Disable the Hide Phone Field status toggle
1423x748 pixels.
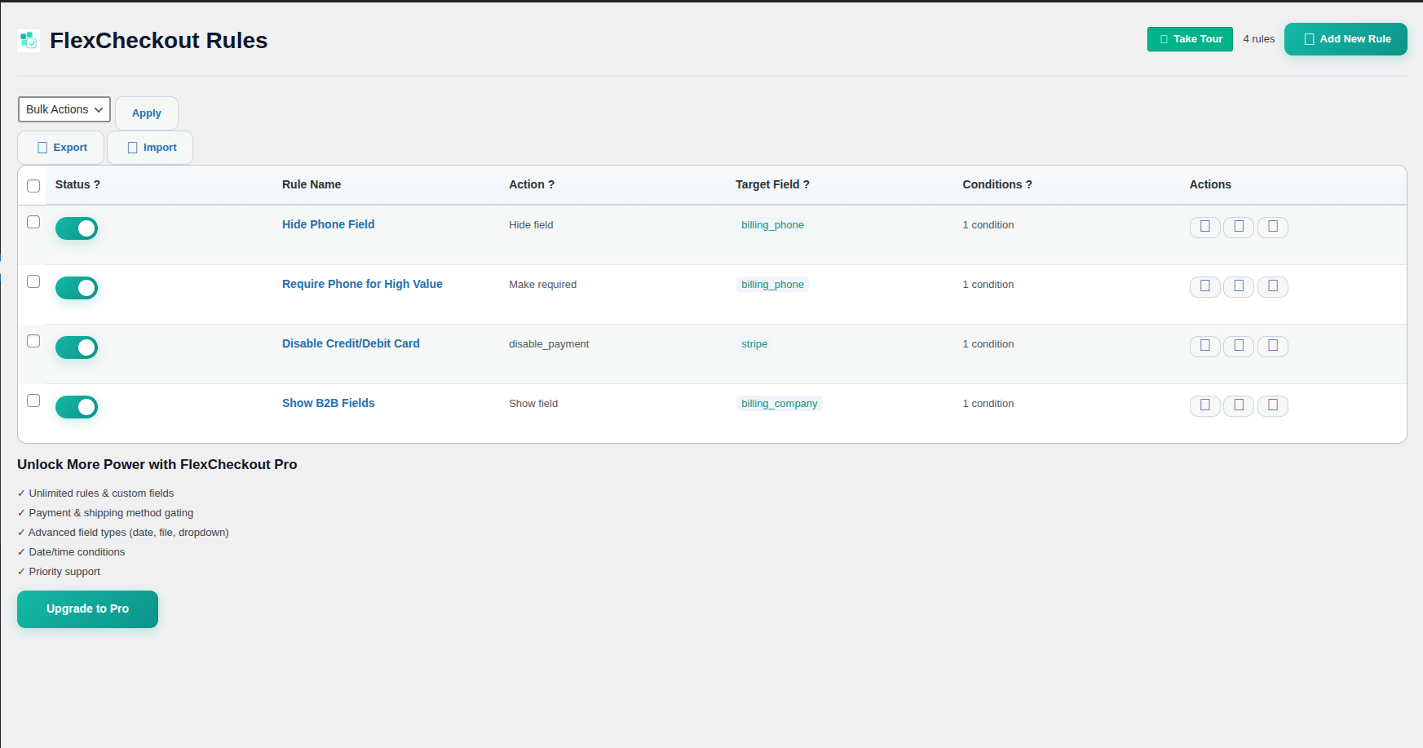[76, 228]
